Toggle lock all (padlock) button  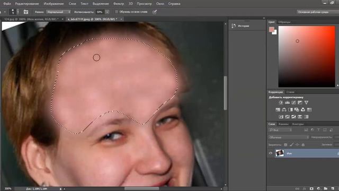(303, 145)
